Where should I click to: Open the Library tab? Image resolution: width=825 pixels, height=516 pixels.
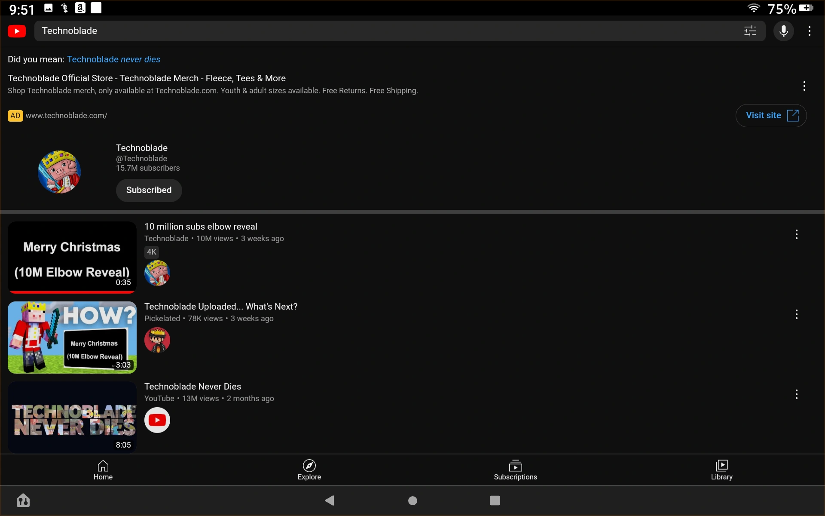(721, 470)
